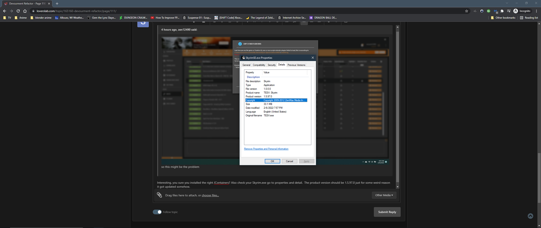
Task: Switch to Compatibility tab in Properties
Action: pos(259,65)
